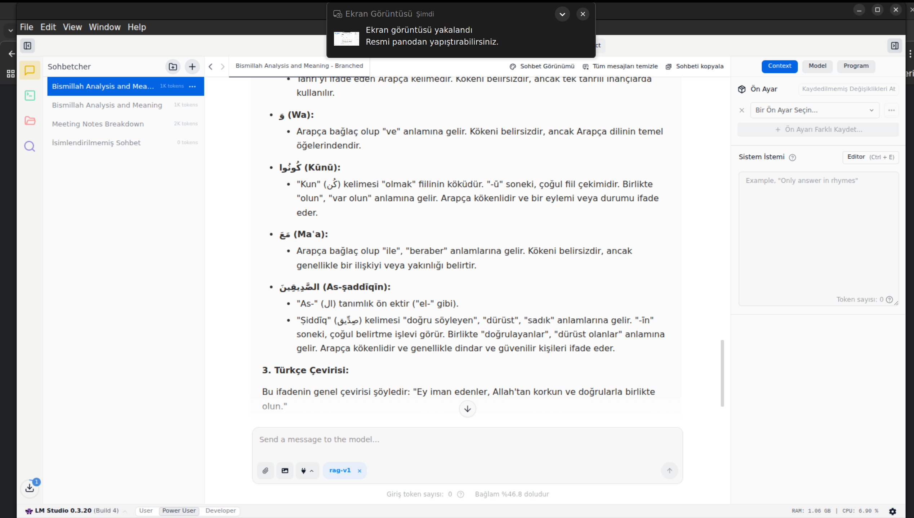Click the scroll-to-bottom arrow button
Viewport: 914px width, 518px height.
pos(467,409)
